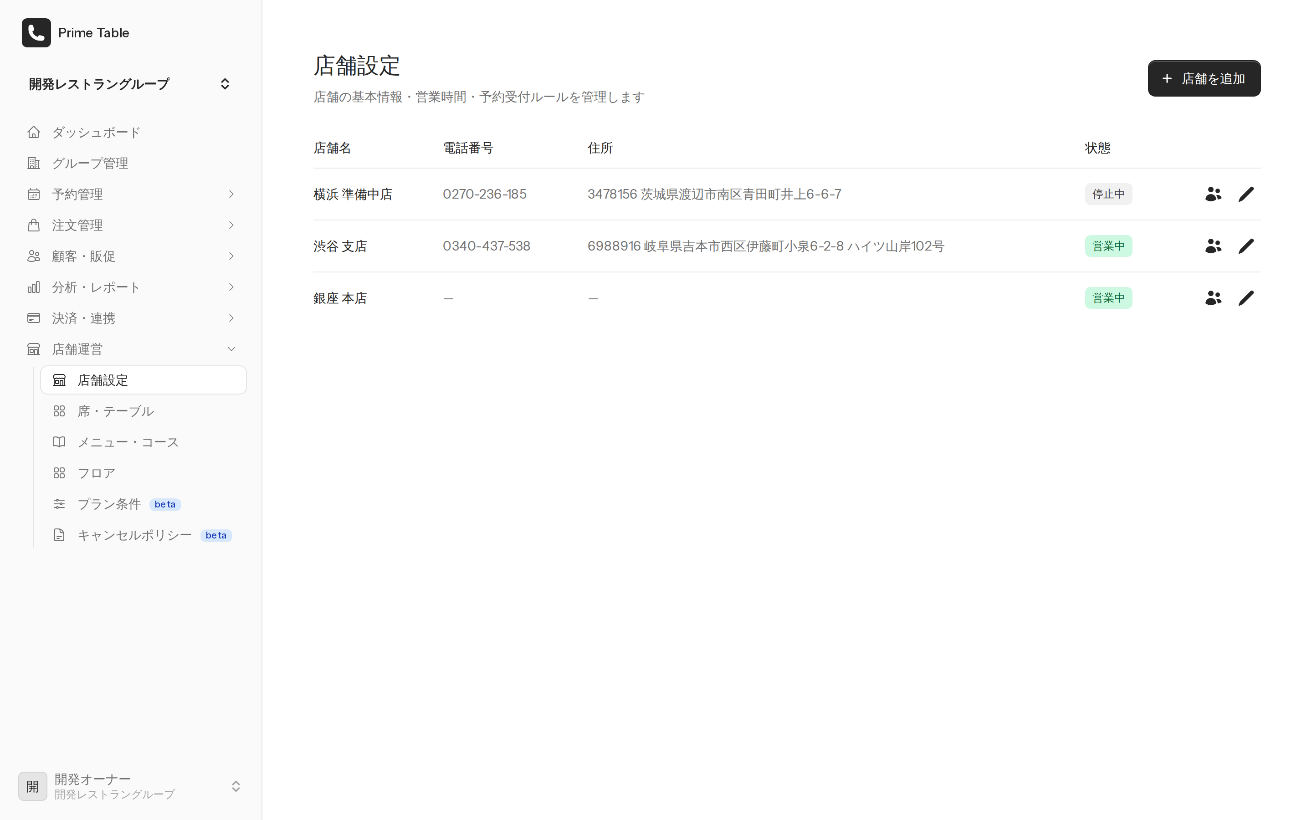This screenshot has height=820, width=1312.
Task: Click the 状態 column header
Action: point(1098,148)
